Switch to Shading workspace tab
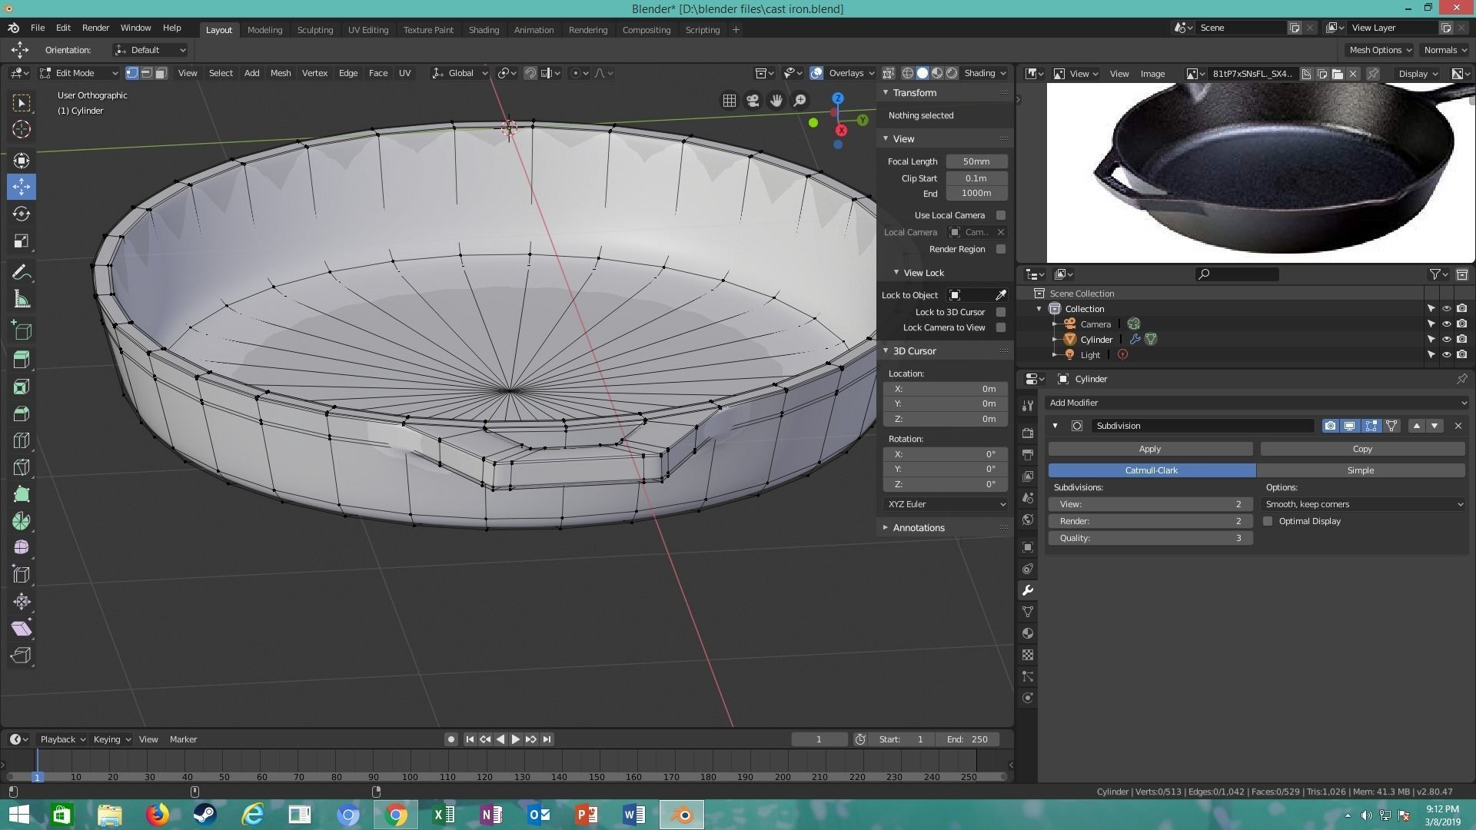This screenshot has width=1476, height=830. coord(484,30)
